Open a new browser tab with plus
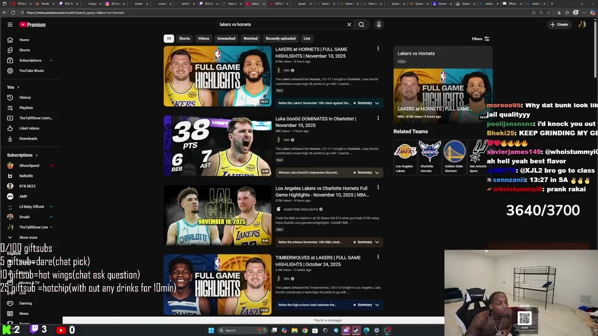The height and width of the screenshot is (336, 598). pyautogui.click(x=552, y=4)
